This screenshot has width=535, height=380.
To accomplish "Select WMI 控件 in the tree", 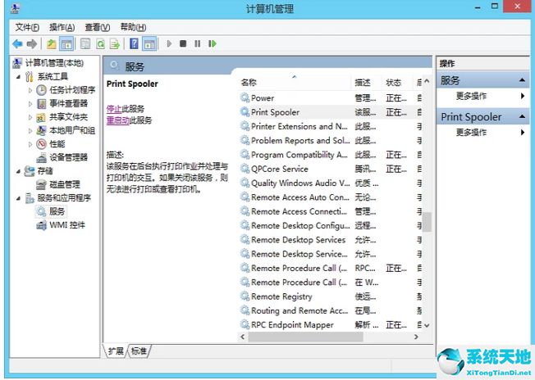I will 67,225.
